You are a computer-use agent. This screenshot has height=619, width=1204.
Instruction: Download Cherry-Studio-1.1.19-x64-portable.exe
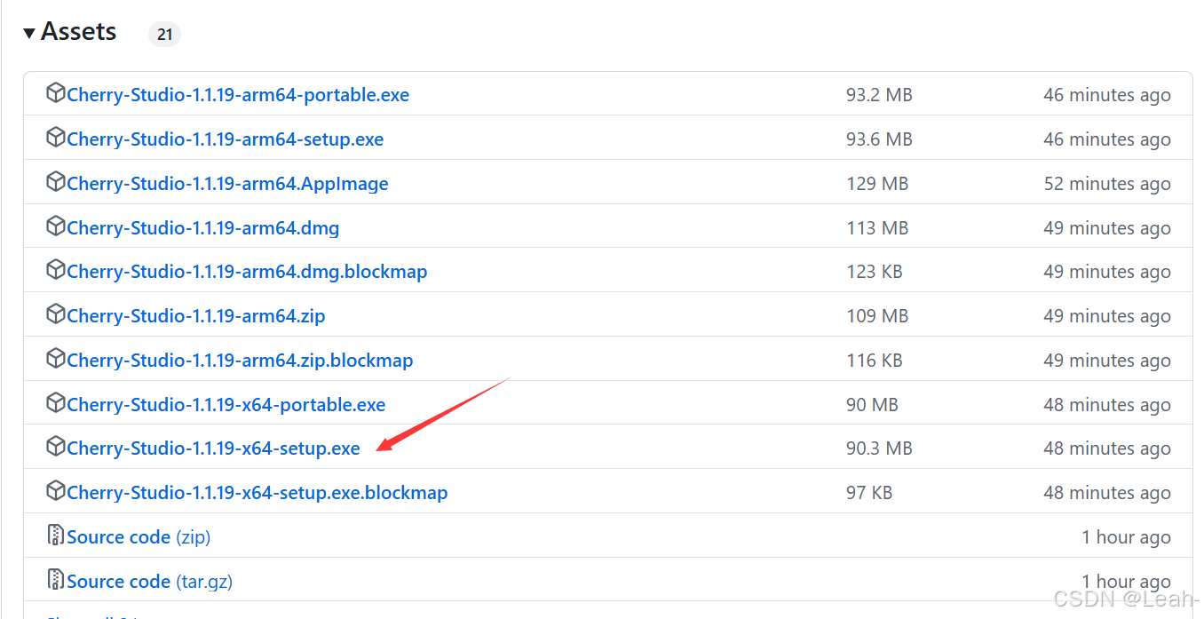226,405
